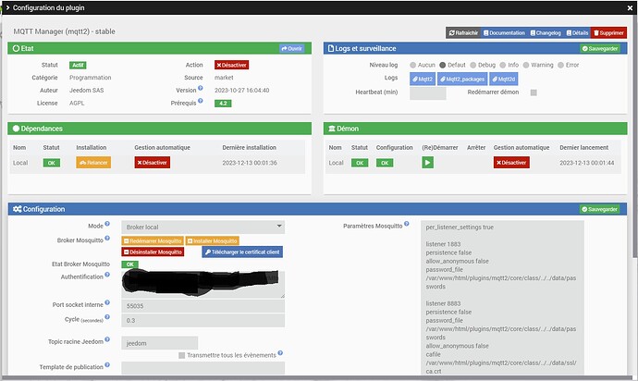Click the help icon beside Prérequis
The width and height of the screenshot is (638, 381).
pyautogui.click(x=201, y=101)
